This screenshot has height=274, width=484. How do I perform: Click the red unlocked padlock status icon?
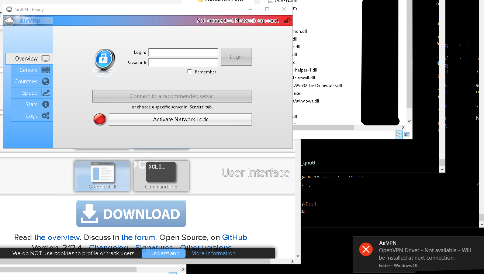point(287,21)
